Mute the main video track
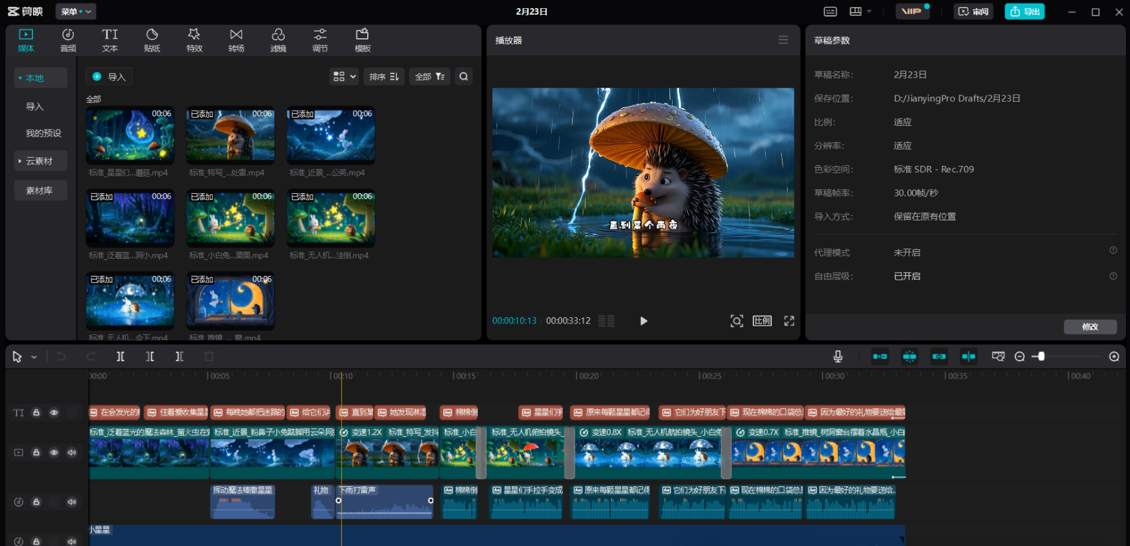 [72, 453]
